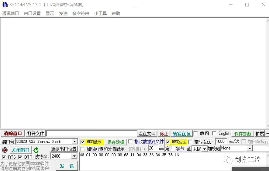The image size is (269, 171).
Task: Click the 清除窗口 clear window button
Action: click(12, 133)
